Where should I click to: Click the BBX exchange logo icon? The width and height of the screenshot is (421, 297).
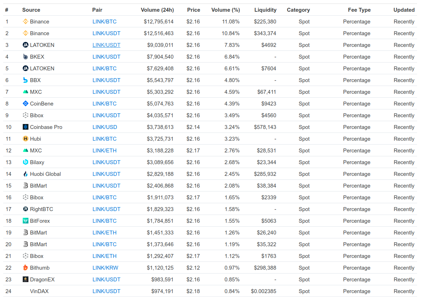pyautogui.click(x=26, y=80)
